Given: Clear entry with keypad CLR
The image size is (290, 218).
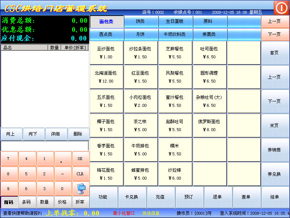Looking at the screenshot, I should pyautogui.click(x=81, y=174).
